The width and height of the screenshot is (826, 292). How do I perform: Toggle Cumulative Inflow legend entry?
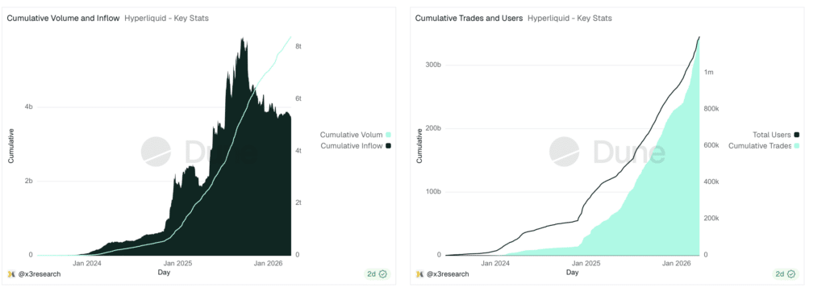(355, 146)
